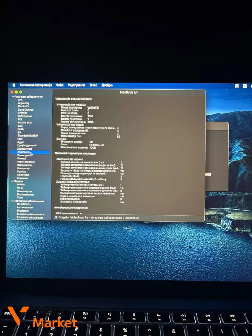Collapse the Мережа section
Screen dimensions: 252x336
(x=12, y=181)
